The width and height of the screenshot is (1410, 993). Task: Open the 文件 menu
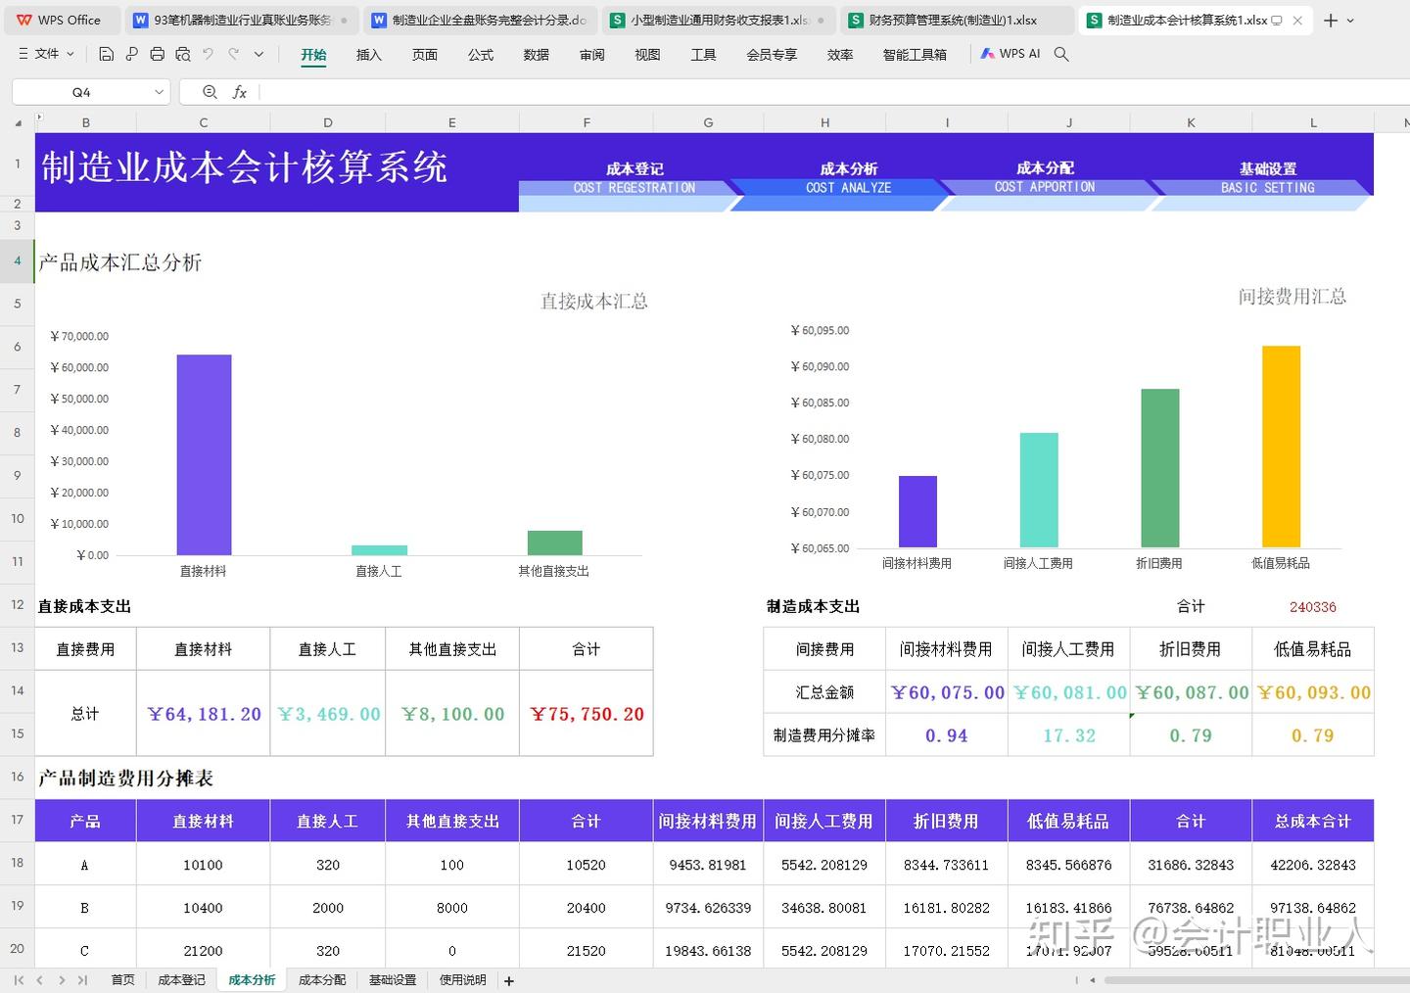coord(46,54)
